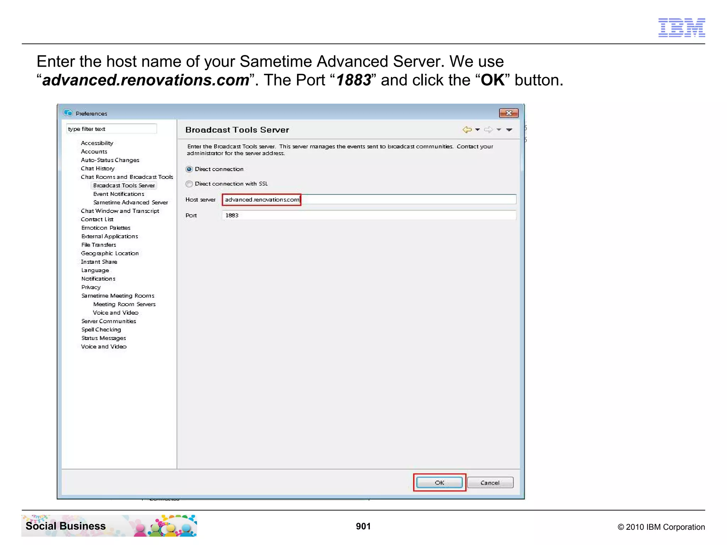
Task: Click the back arrow navigation icon
Action: pyautogui.click(x=467, y=130)
